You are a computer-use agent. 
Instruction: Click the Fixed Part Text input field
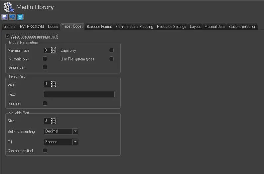tap(79, 94)
